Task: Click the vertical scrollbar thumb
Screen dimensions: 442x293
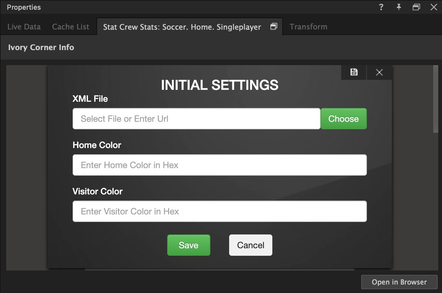Action: coord(436,99)
